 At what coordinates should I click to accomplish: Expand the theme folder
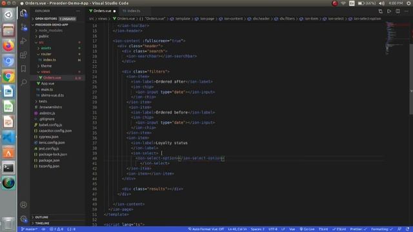tap(57, 66)
